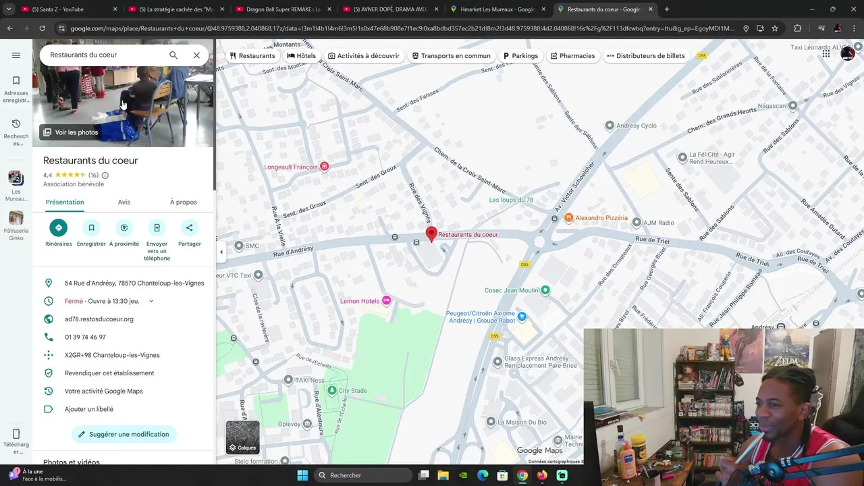This screenshot has width=864, height=486.
Task: Filter map by Restaurants chip
Action: [252, 56]
